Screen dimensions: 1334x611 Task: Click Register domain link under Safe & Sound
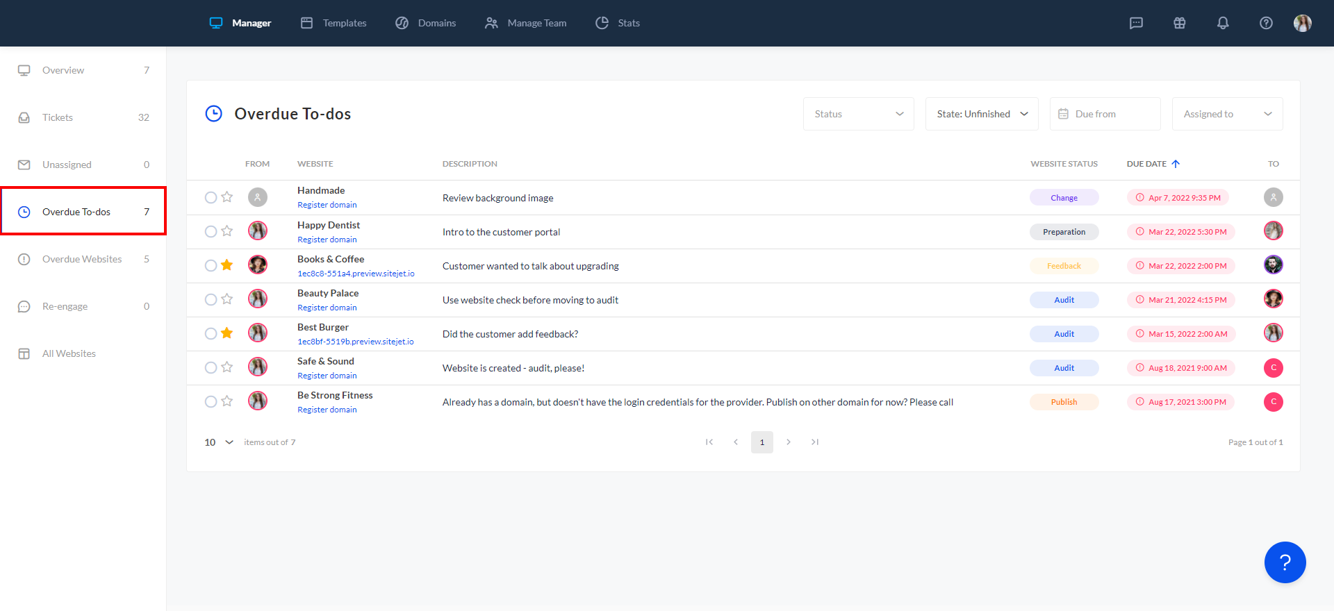[327, 376]
